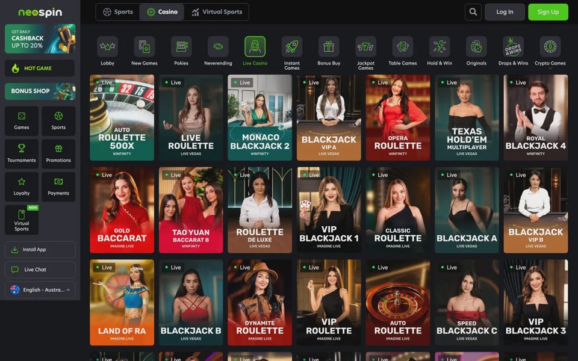Open the Virtual Sports sidebar tile
This screenshot has width=578, height=361.
(x=22, y=220)
